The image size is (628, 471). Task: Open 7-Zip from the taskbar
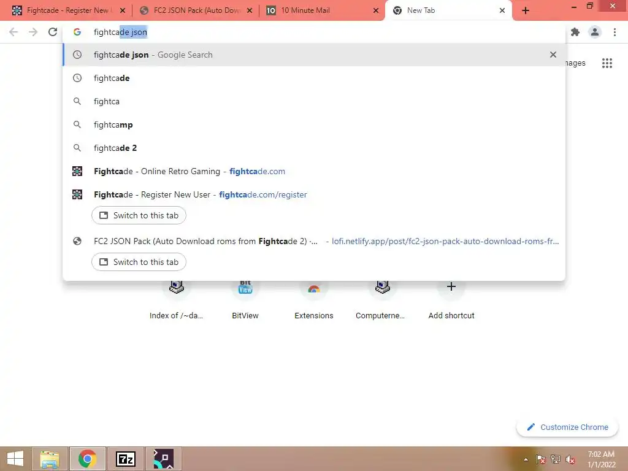(x=125, y=459)
